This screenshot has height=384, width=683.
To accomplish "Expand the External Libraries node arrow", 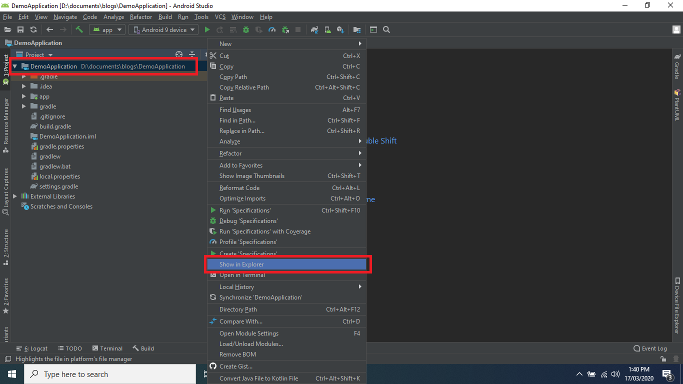I will coord(15,196).
